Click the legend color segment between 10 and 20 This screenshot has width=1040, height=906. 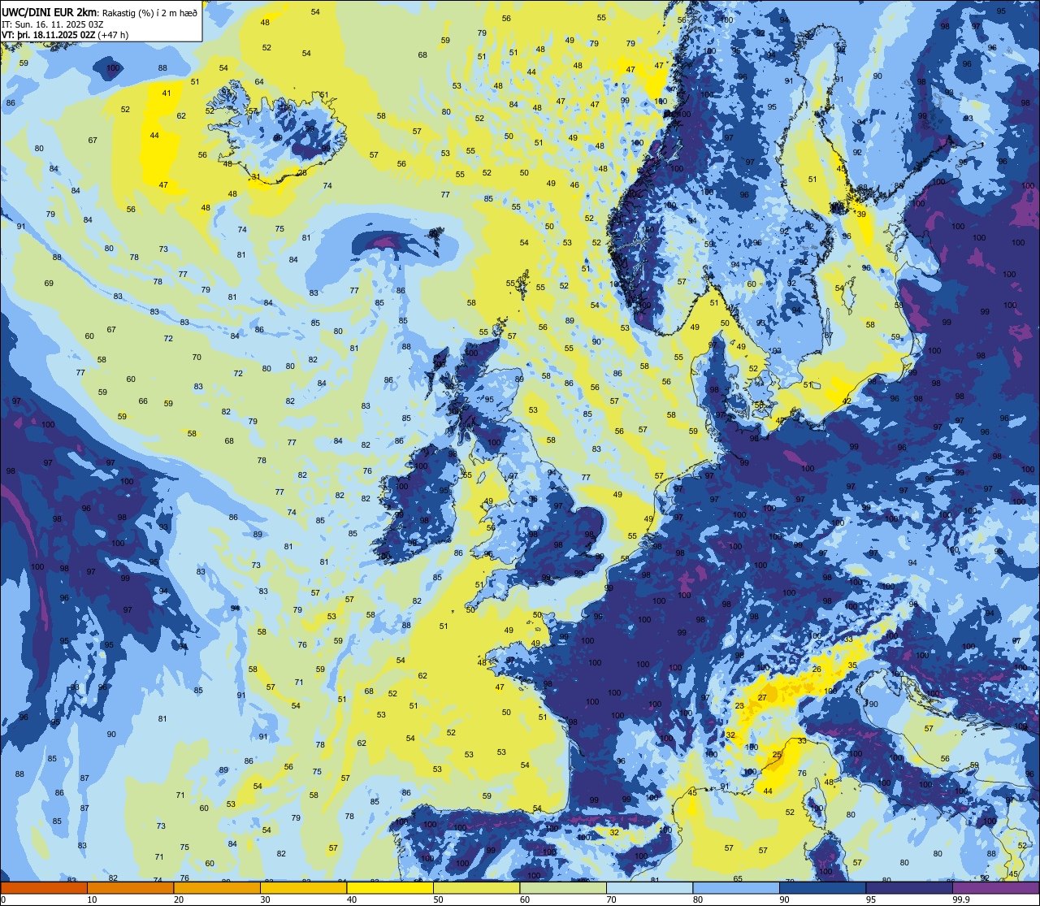click(x=130, y=887)
